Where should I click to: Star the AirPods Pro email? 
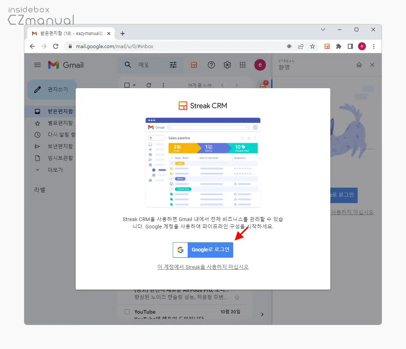tap(237, 298)
